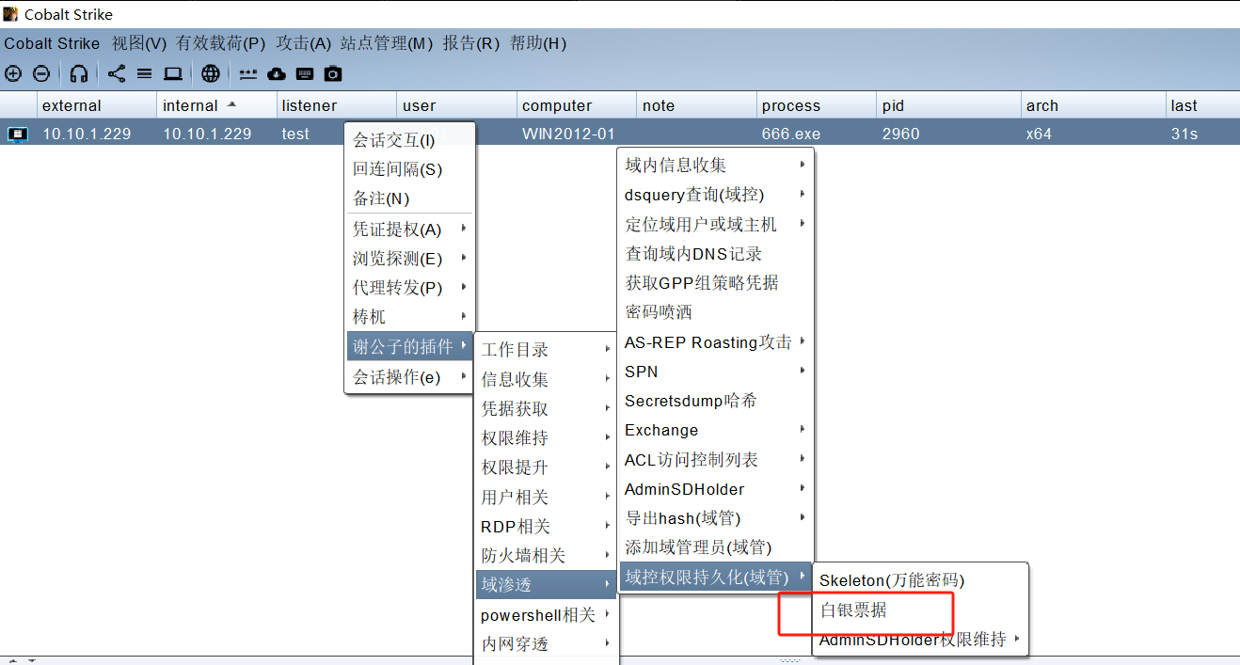Open the 有效载荷(P) menu
1240x665 pixels.
click(221, 43)
